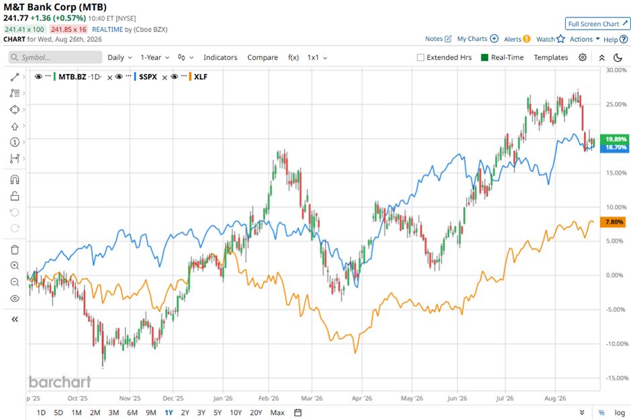Open Templates menu
Screen dimensions: 631x420
tap(551, 58)
